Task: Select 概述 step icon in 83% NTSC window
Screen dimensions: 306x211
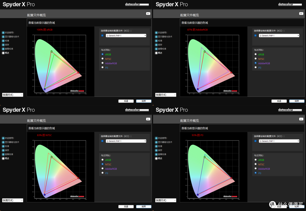Action: 3,158
